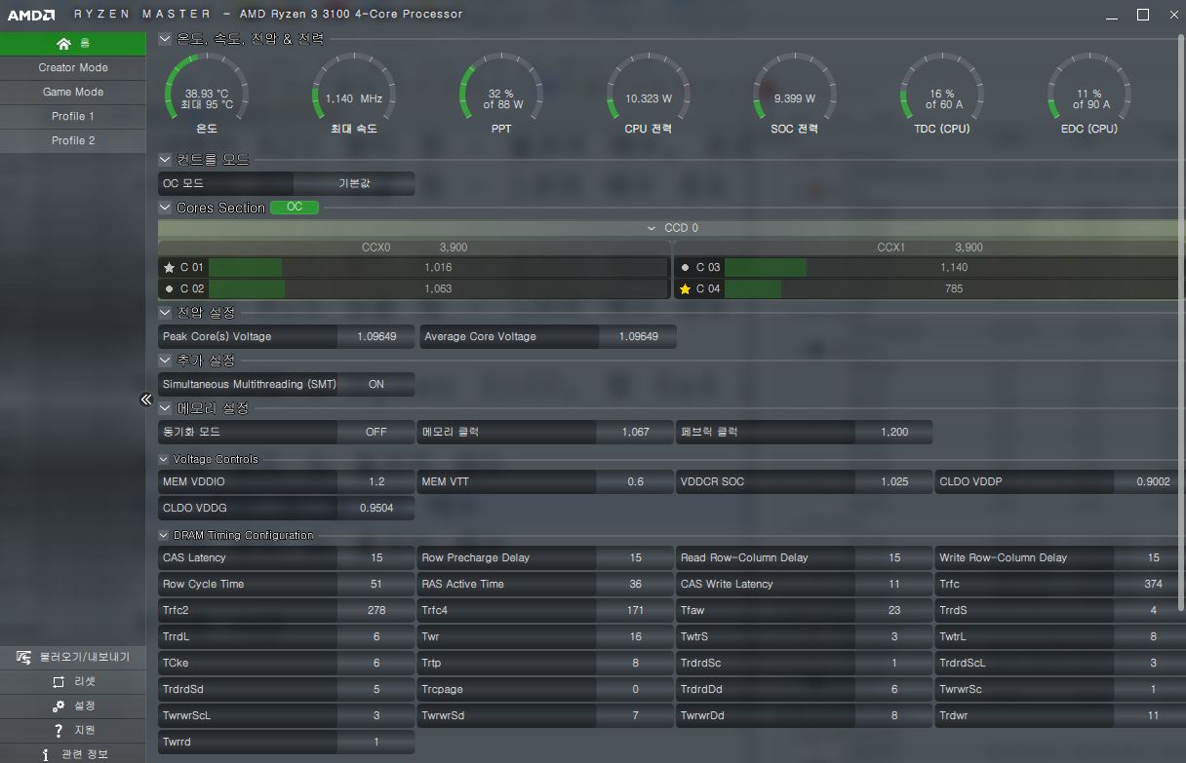Screen dimensions: 1186x763
Task: Switch to Game Mode
Action: [73, 93]
